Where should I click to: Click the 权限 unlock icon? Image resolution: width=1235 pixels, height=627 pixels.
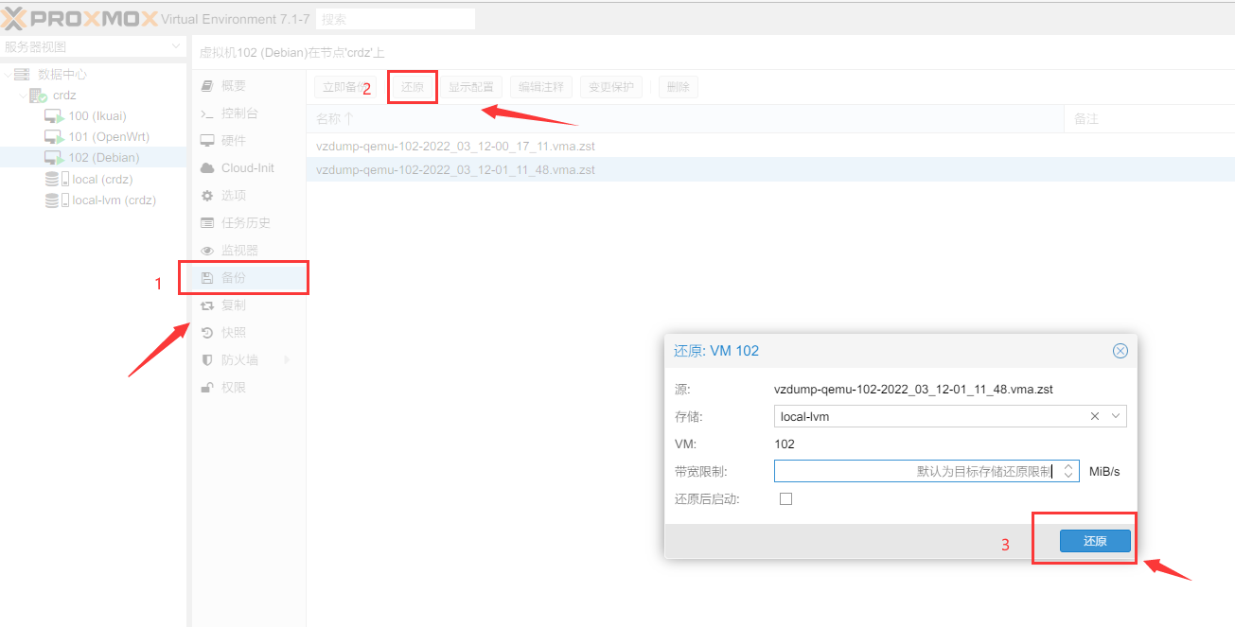(x=206, y=388)
